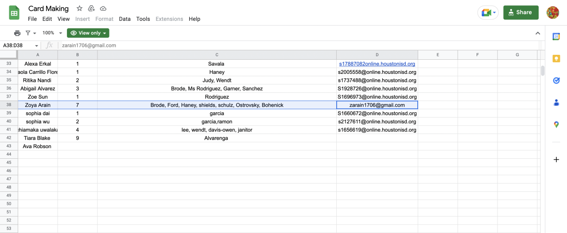Check the cloud document status icon
The width and height of the screenshot is (567, 233).
tap(103, 8)
